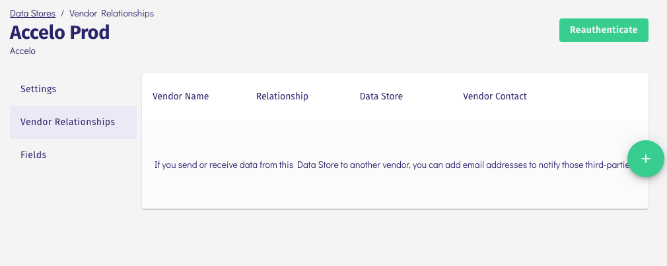Click the Reauthenticate button
Screen dimensions: 667x266
pos(604,30)
